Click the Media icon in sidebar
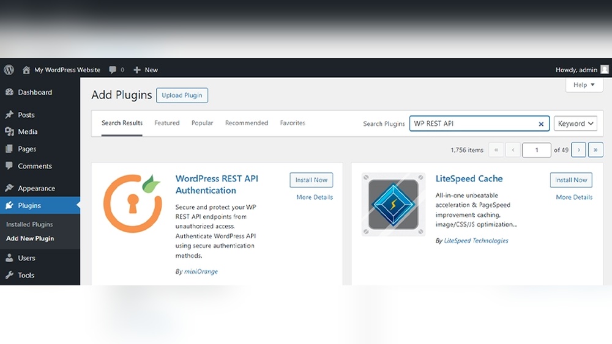 point(9,132)
